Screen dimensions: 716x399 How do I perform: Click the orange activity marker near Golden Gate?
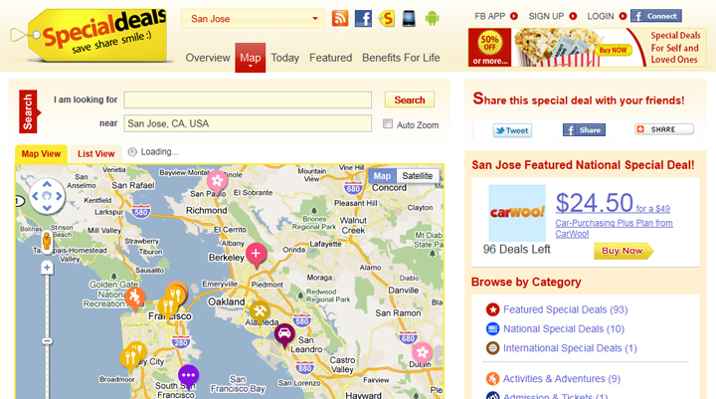click(134, 299)
